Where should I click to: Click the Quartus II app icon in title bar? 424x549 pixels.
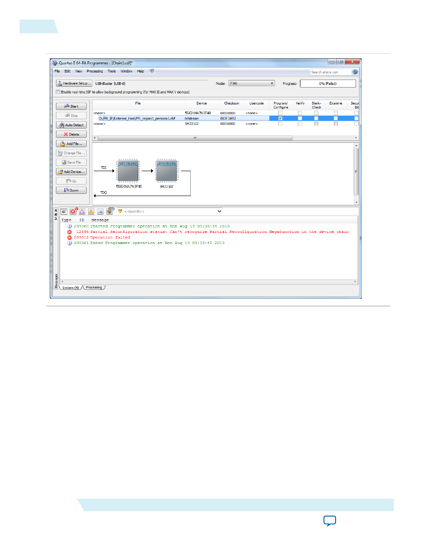point(55,63)
